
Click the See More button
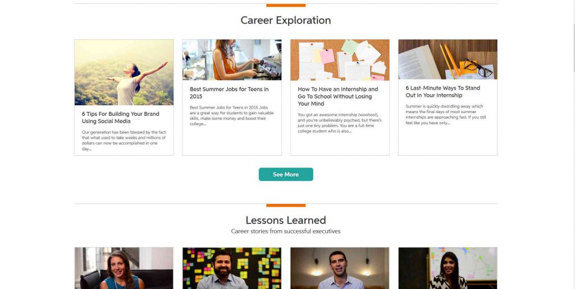point(286,174)
